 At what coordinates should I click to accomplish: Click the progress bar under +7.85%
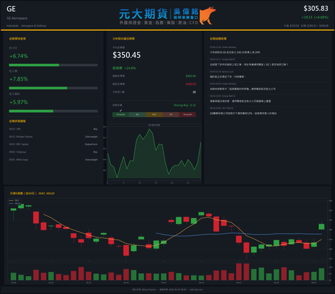pos(54,88)
